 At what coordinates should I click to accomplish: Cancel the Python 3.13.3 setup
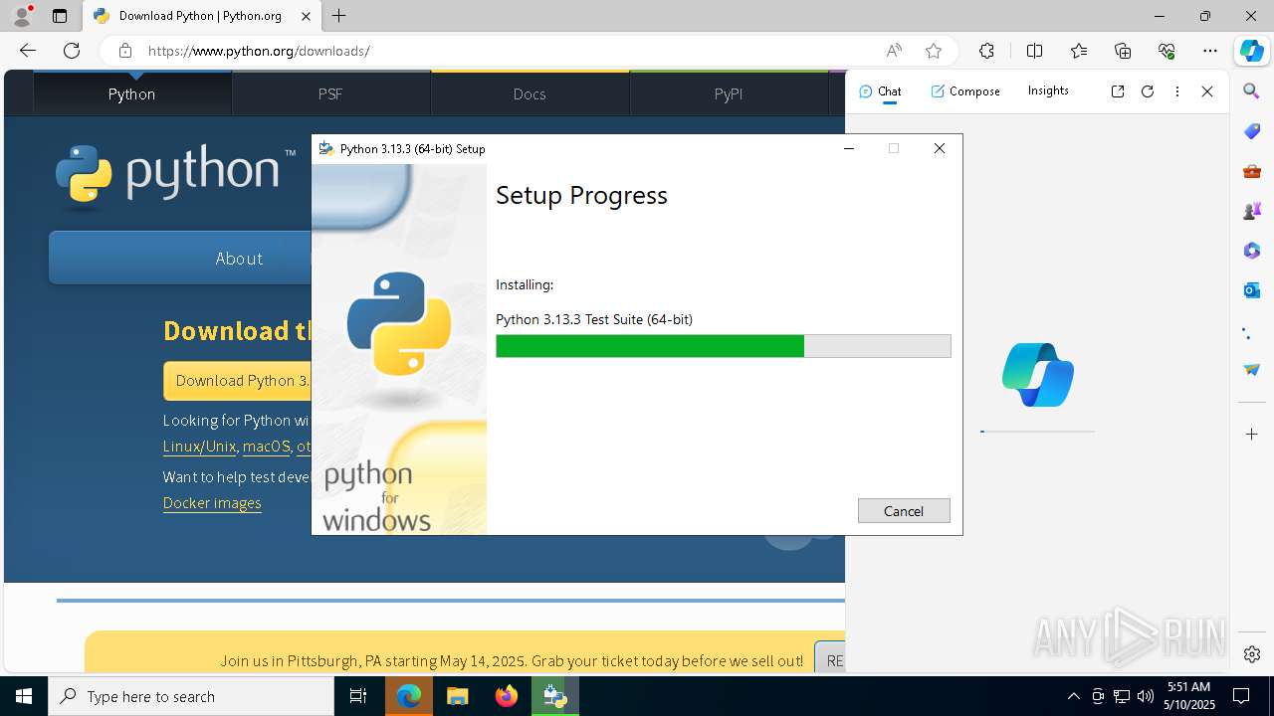pyautogui.click(x=904, y=510)
